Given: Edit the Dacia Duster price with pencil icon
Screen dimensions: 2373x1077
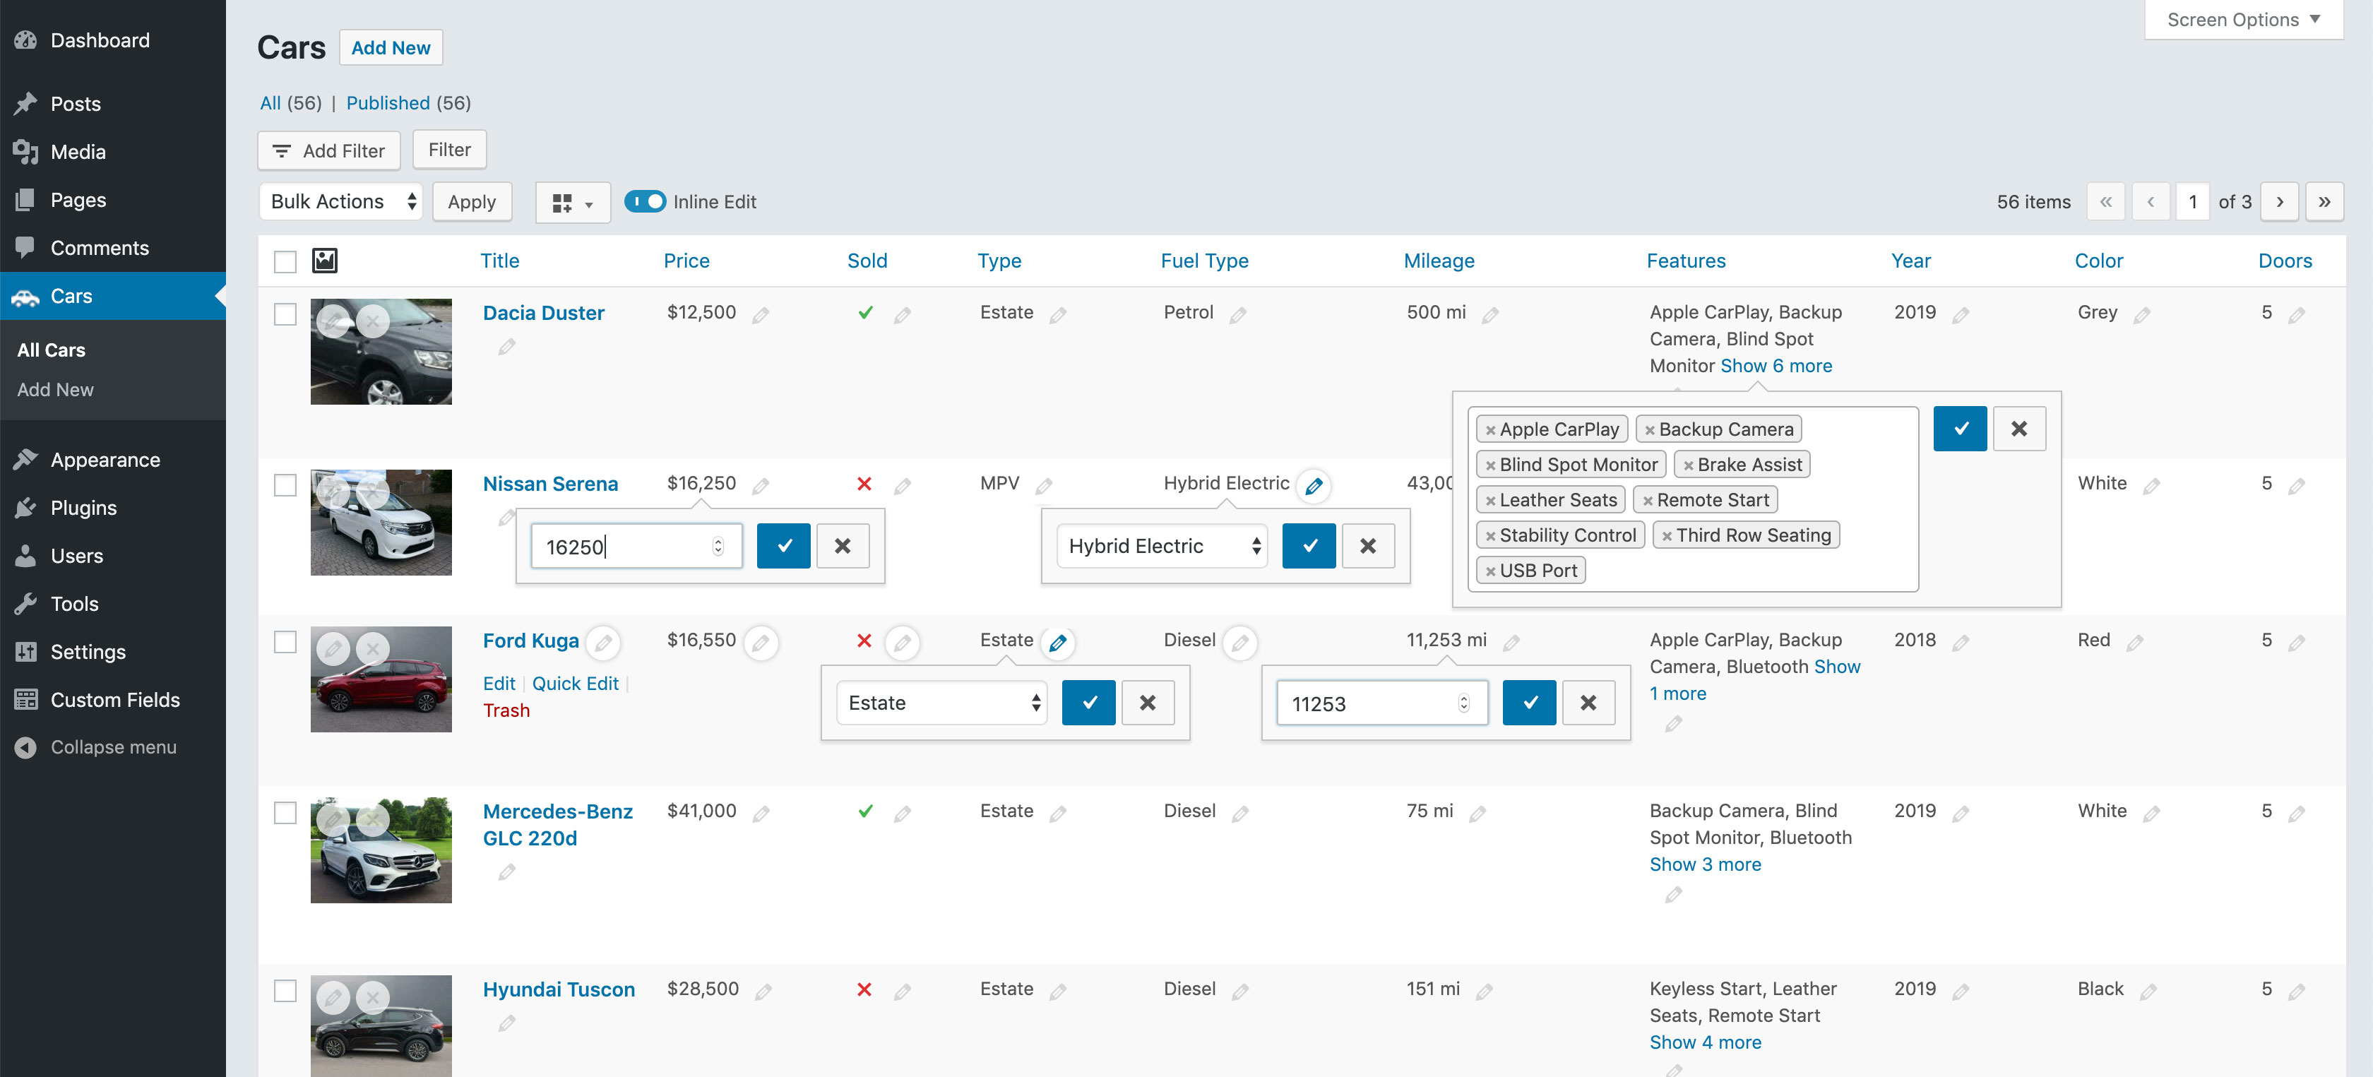Looking at the screenshot, I should point(761,314).
